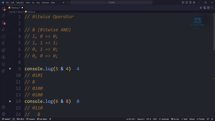This screenshot has width=215, height=121.
Task: Open Source Control view in activity bar
Action: (4, 23)
